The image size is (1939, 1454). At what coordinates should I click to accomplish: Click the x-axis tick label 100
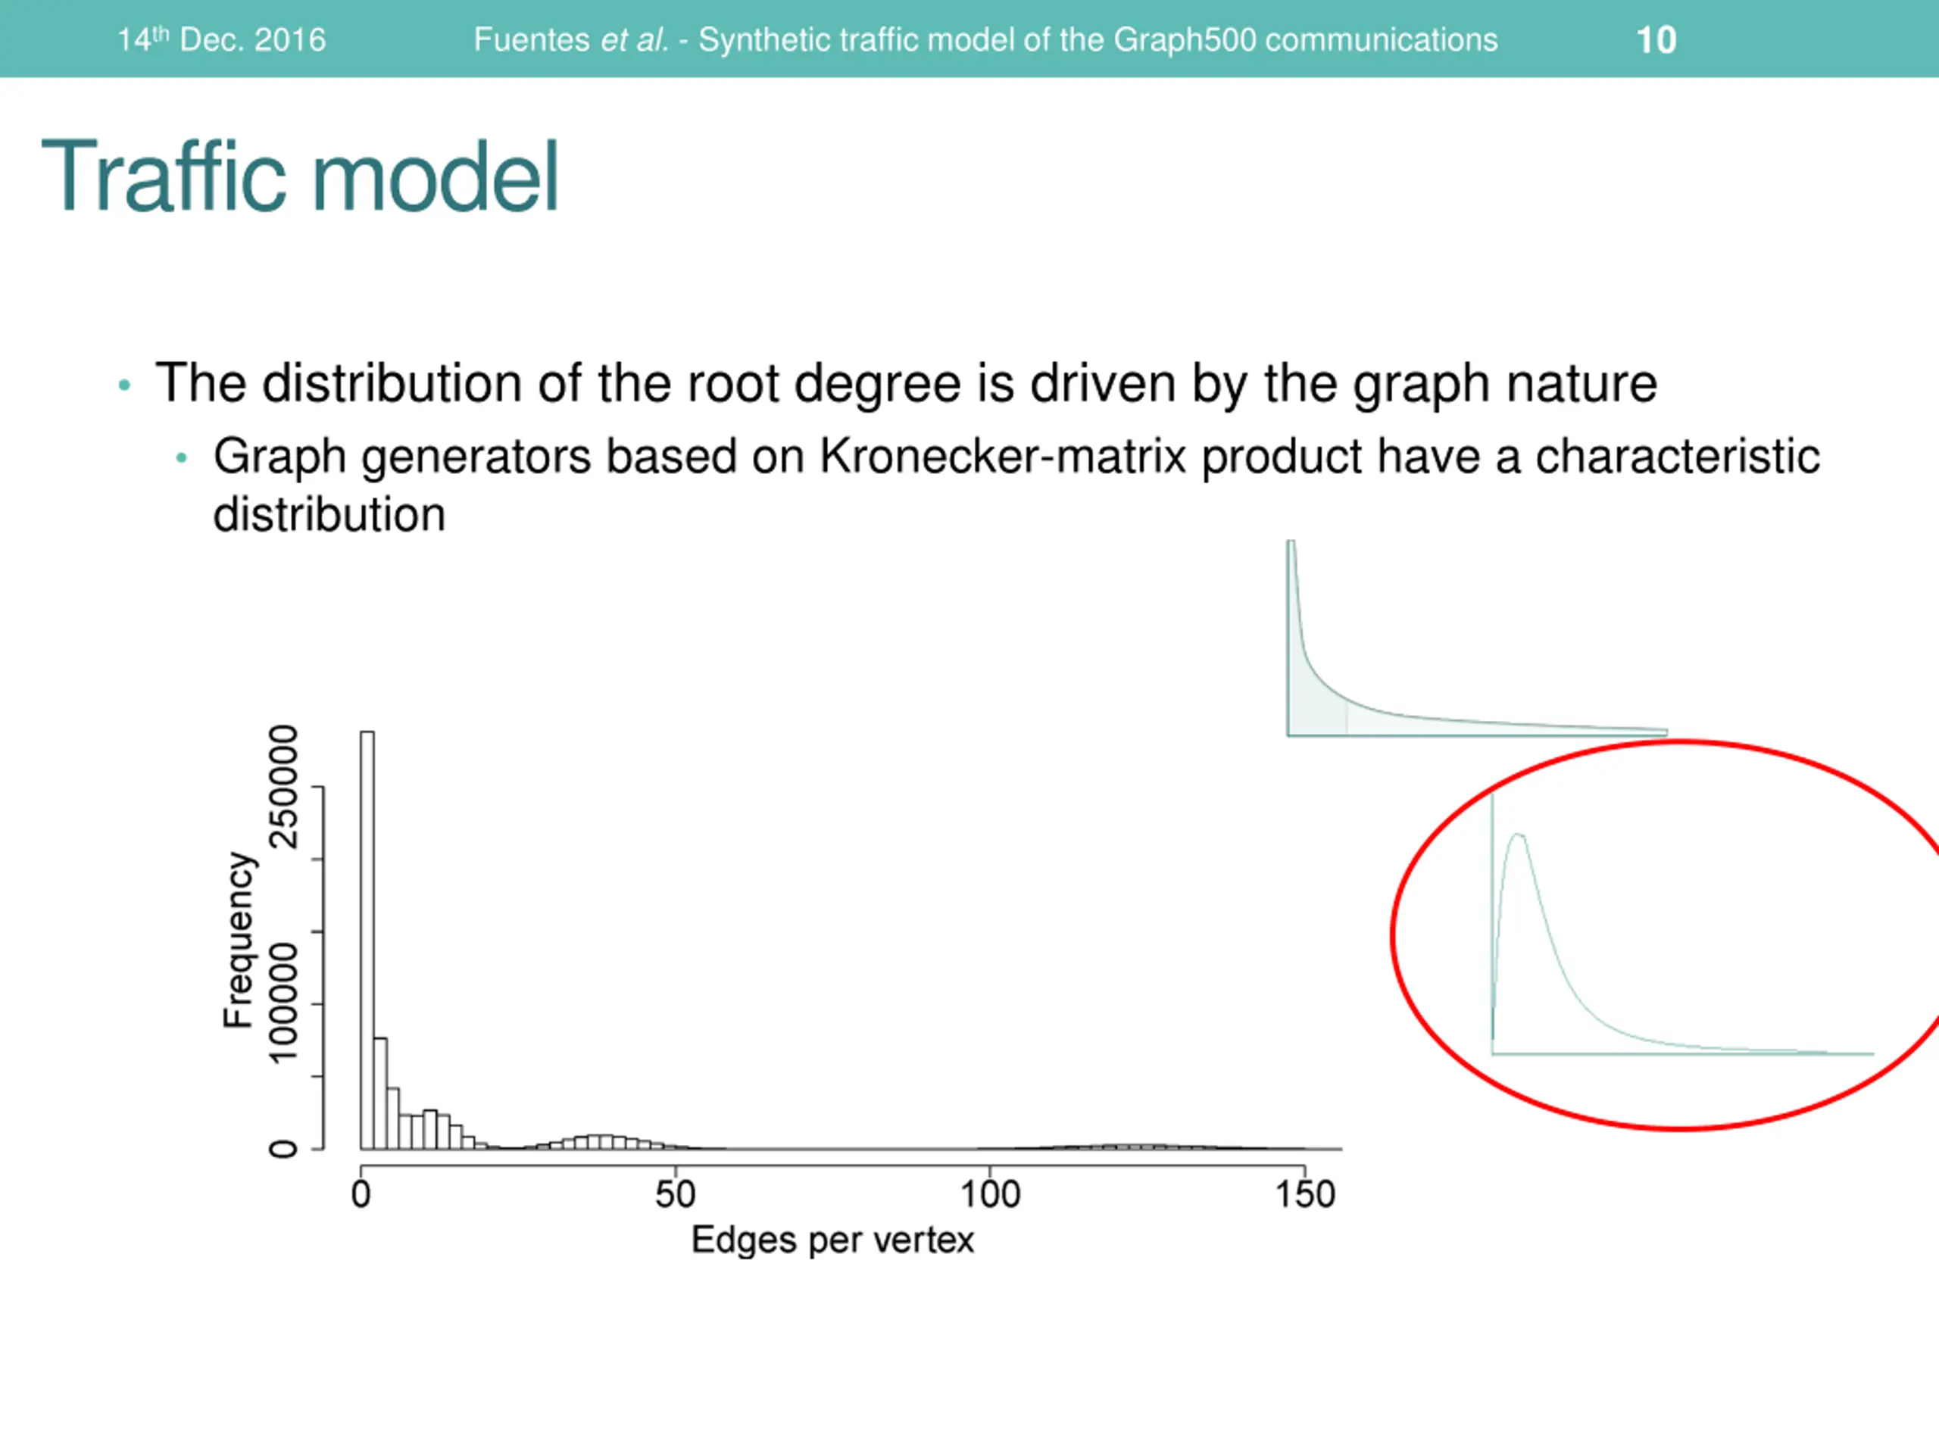coord(990,1194)
